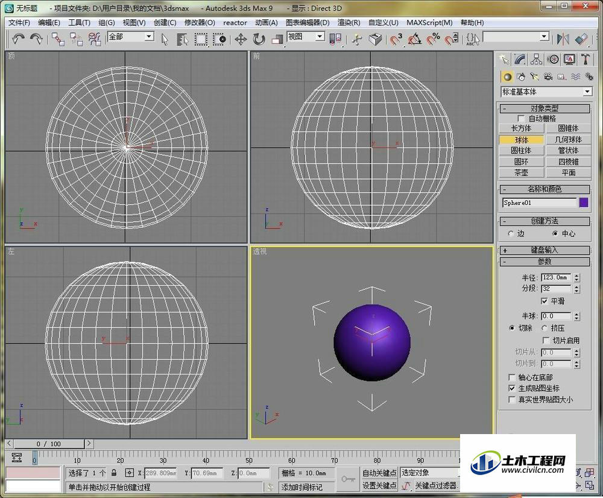The width and height of the screenshot is (603, 498).
Task: Pick the Select Object arrow tool
Action: pos(165,39)
